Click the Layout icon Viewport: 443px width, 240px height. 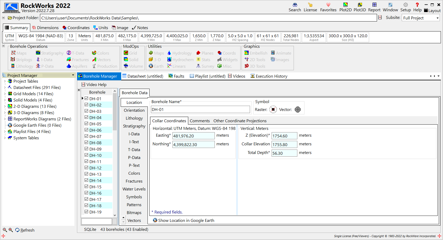(x=432, y=10)
